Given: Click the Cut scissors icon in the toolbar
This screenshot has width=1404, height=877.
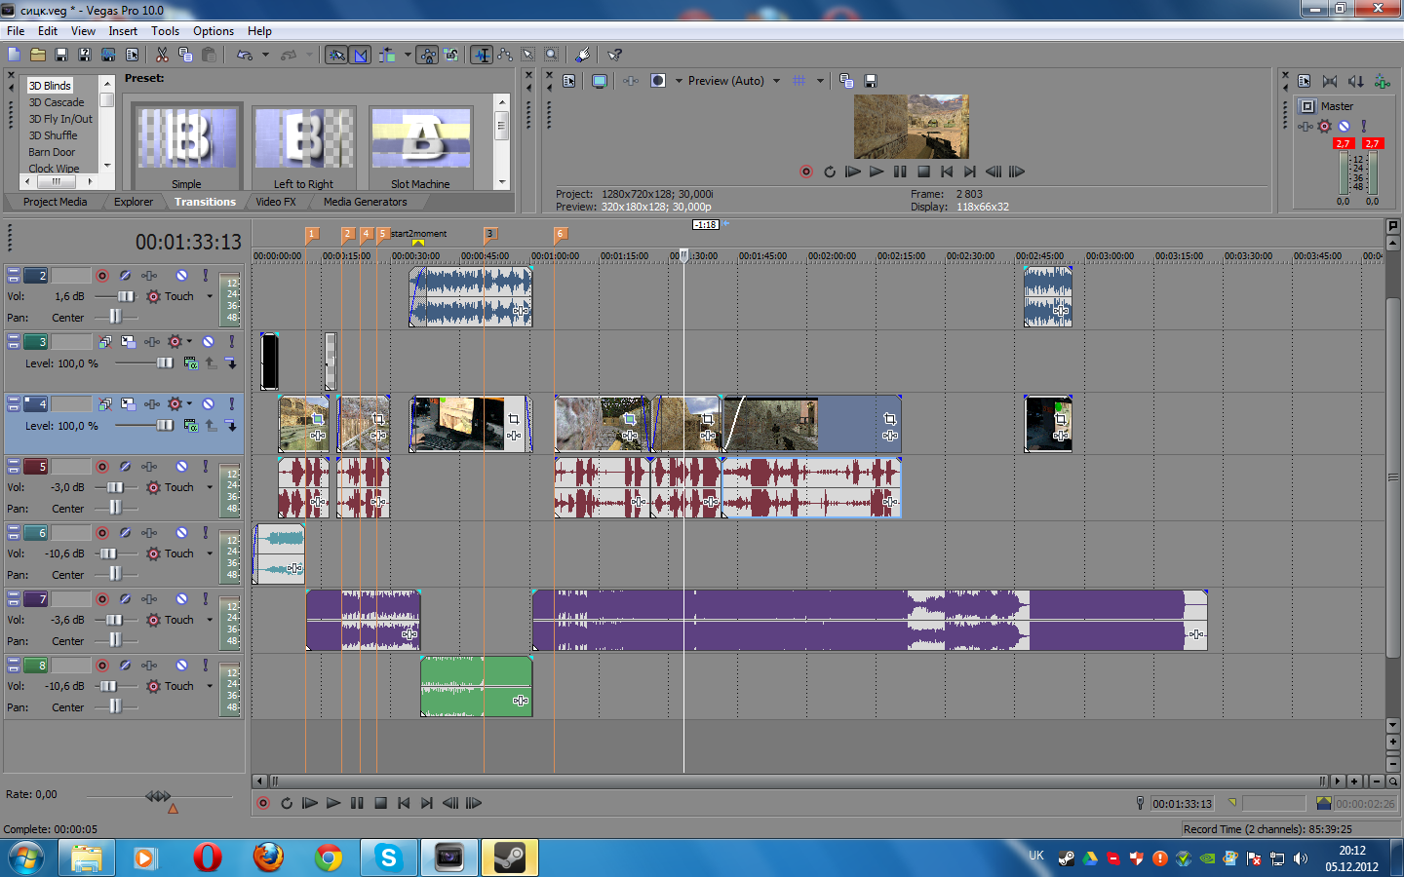Looking at the screenshot, I should click(162, 55).
